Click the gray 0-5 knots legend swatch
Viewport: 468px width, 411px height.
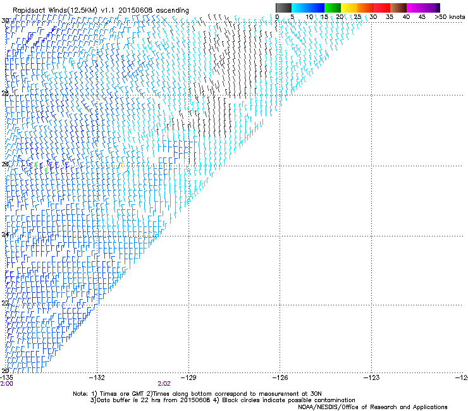pyautogui.click(x=283, y=8)
